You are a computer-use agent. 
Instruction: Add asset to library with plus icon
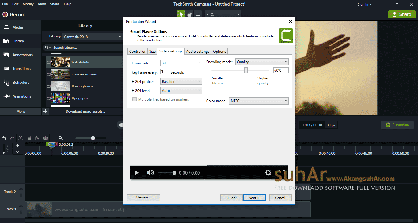45,111
